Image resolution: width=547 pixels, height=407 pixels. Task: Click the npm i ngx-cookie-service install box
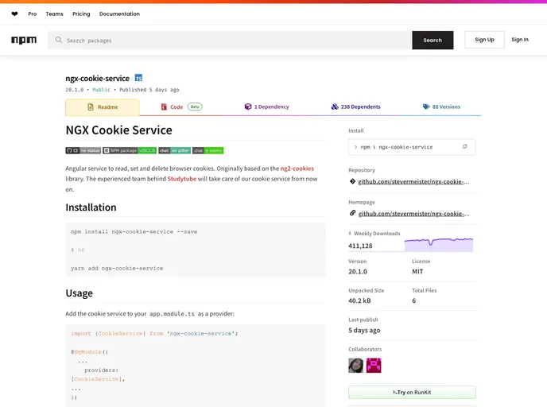click(412, 147)
